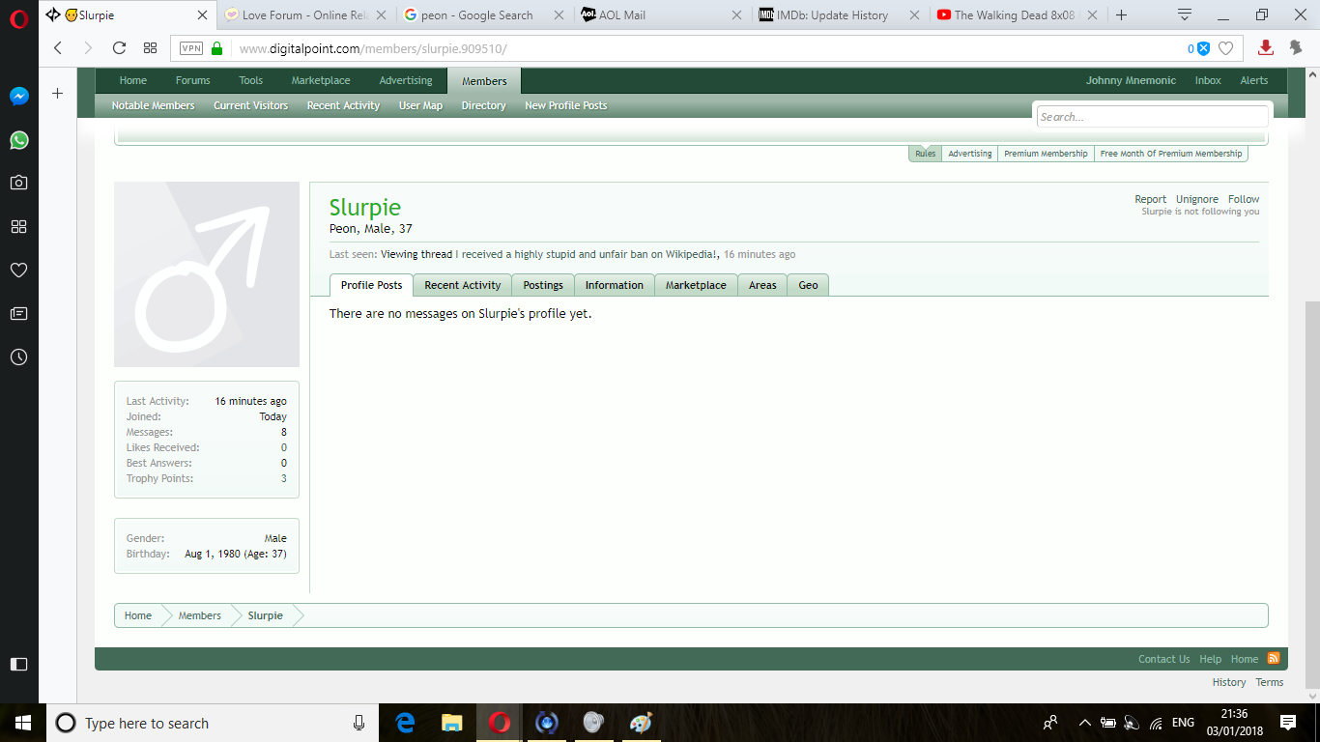Open WhatsApp in the Opera sidebar
The image size is (1320, 742).
click(x=18, y=140)
